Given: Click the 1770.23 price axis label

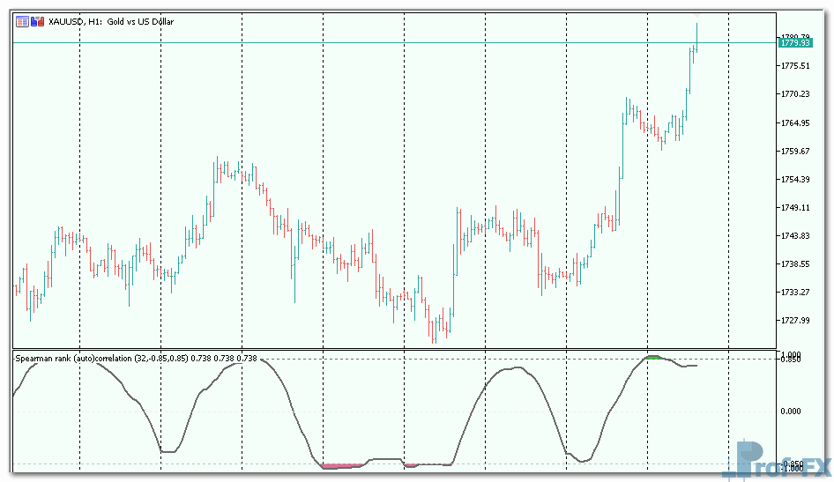Looking at the screenshot, I should [x=795, y=94].
